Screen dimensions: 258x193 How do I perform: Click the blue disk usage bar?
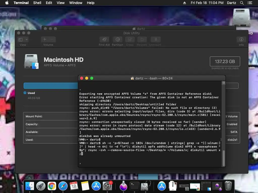[x=51, y=86]
